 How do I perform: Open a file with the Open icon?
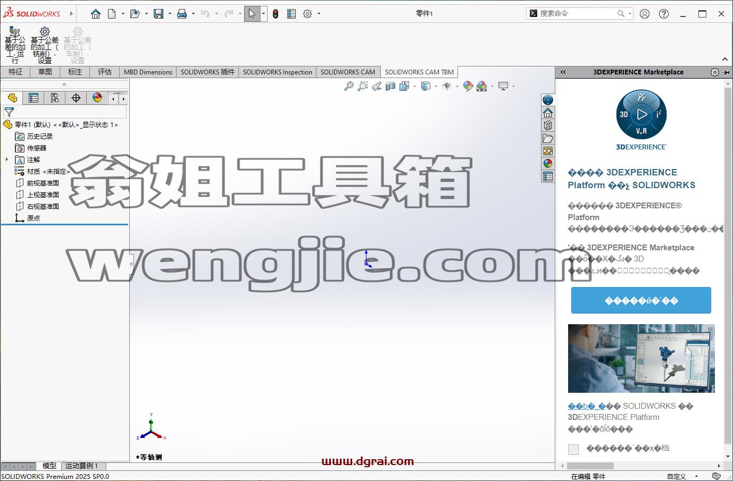click(x=135, y=14)
